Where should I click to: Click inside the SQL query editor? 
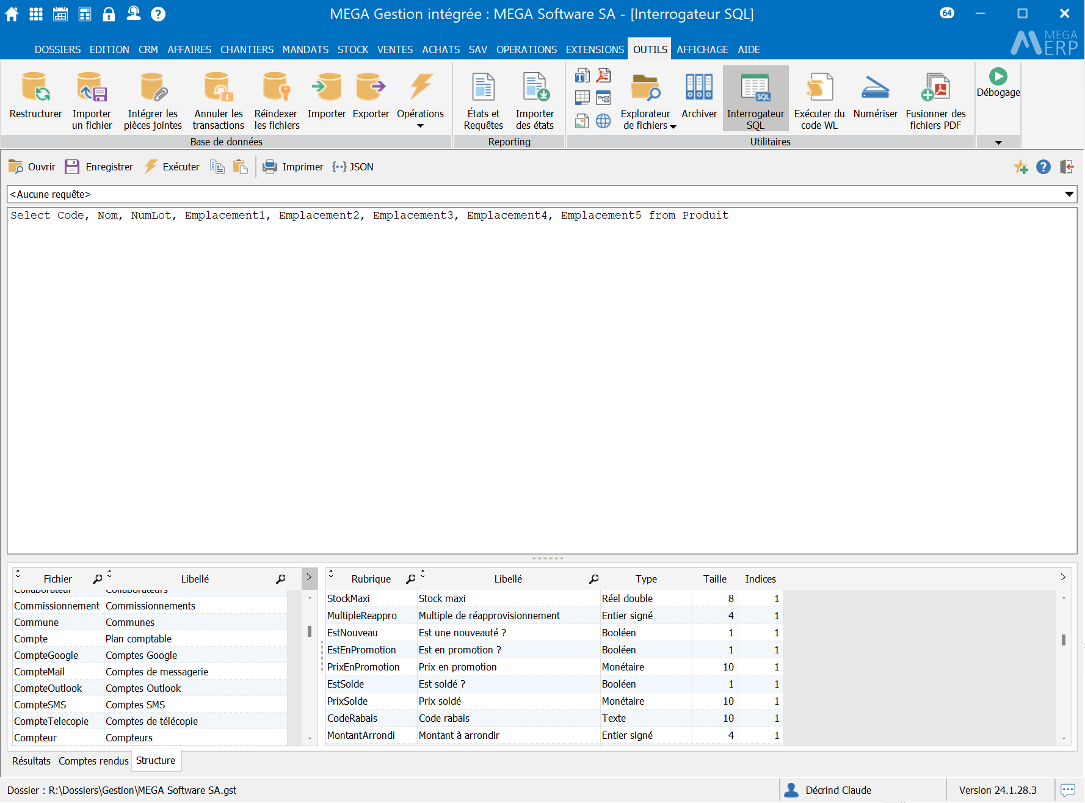(x=542, y=381)
